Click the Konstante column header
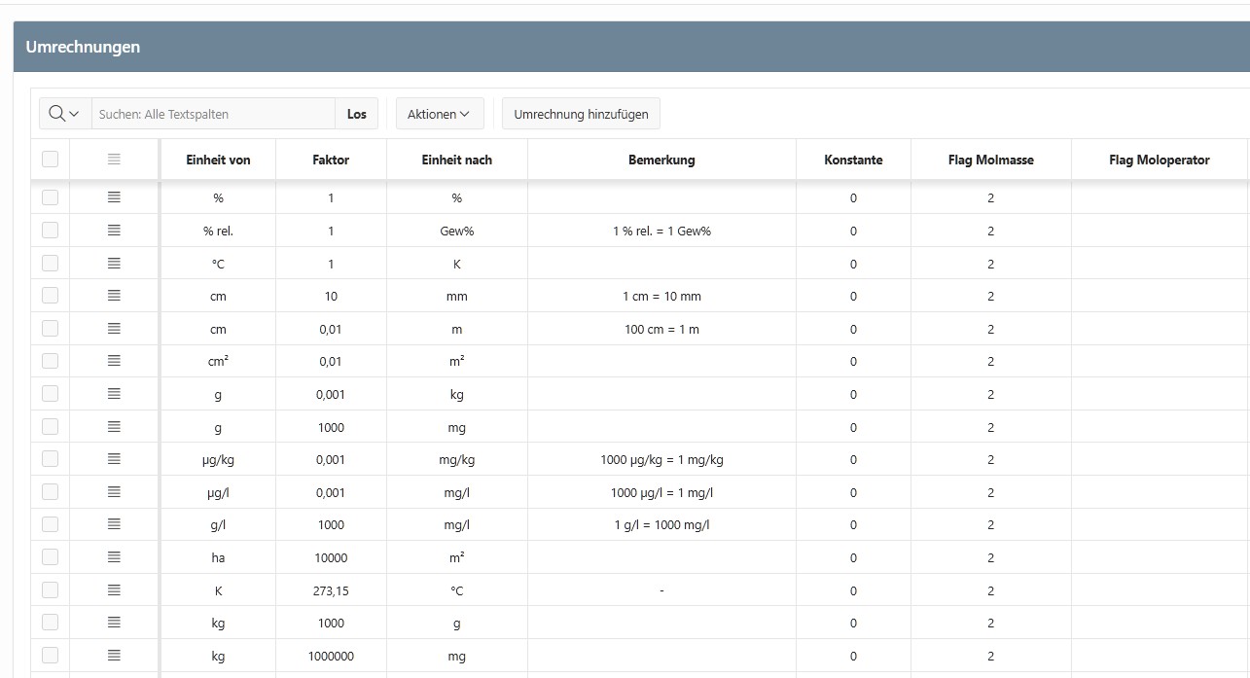 point(853,160)
